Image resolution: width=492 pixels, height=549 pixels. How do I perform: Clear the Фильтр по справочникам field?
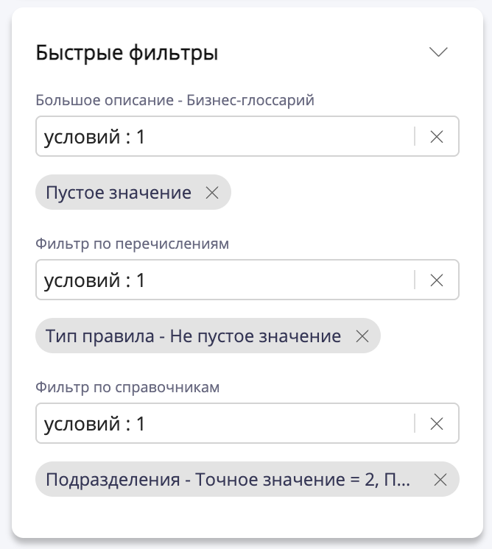coord(436,424)
